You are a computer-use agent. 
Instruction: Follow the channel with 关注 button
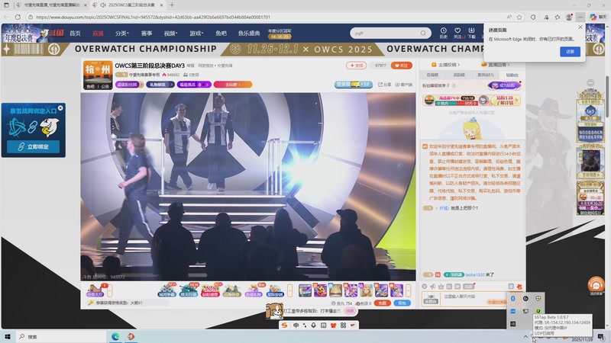pos(402,66)
